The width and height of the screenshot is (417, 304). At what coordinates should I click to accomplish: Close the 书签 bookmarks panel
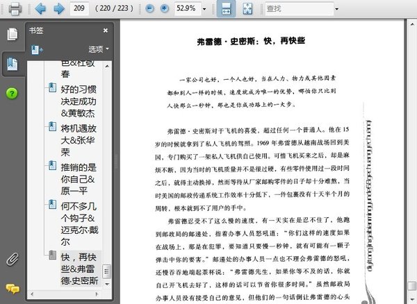click(106, 31)
